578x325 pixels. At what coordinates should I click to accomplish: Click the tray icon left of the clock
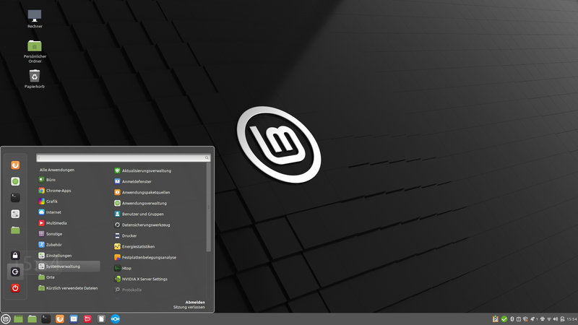[563, 319]
